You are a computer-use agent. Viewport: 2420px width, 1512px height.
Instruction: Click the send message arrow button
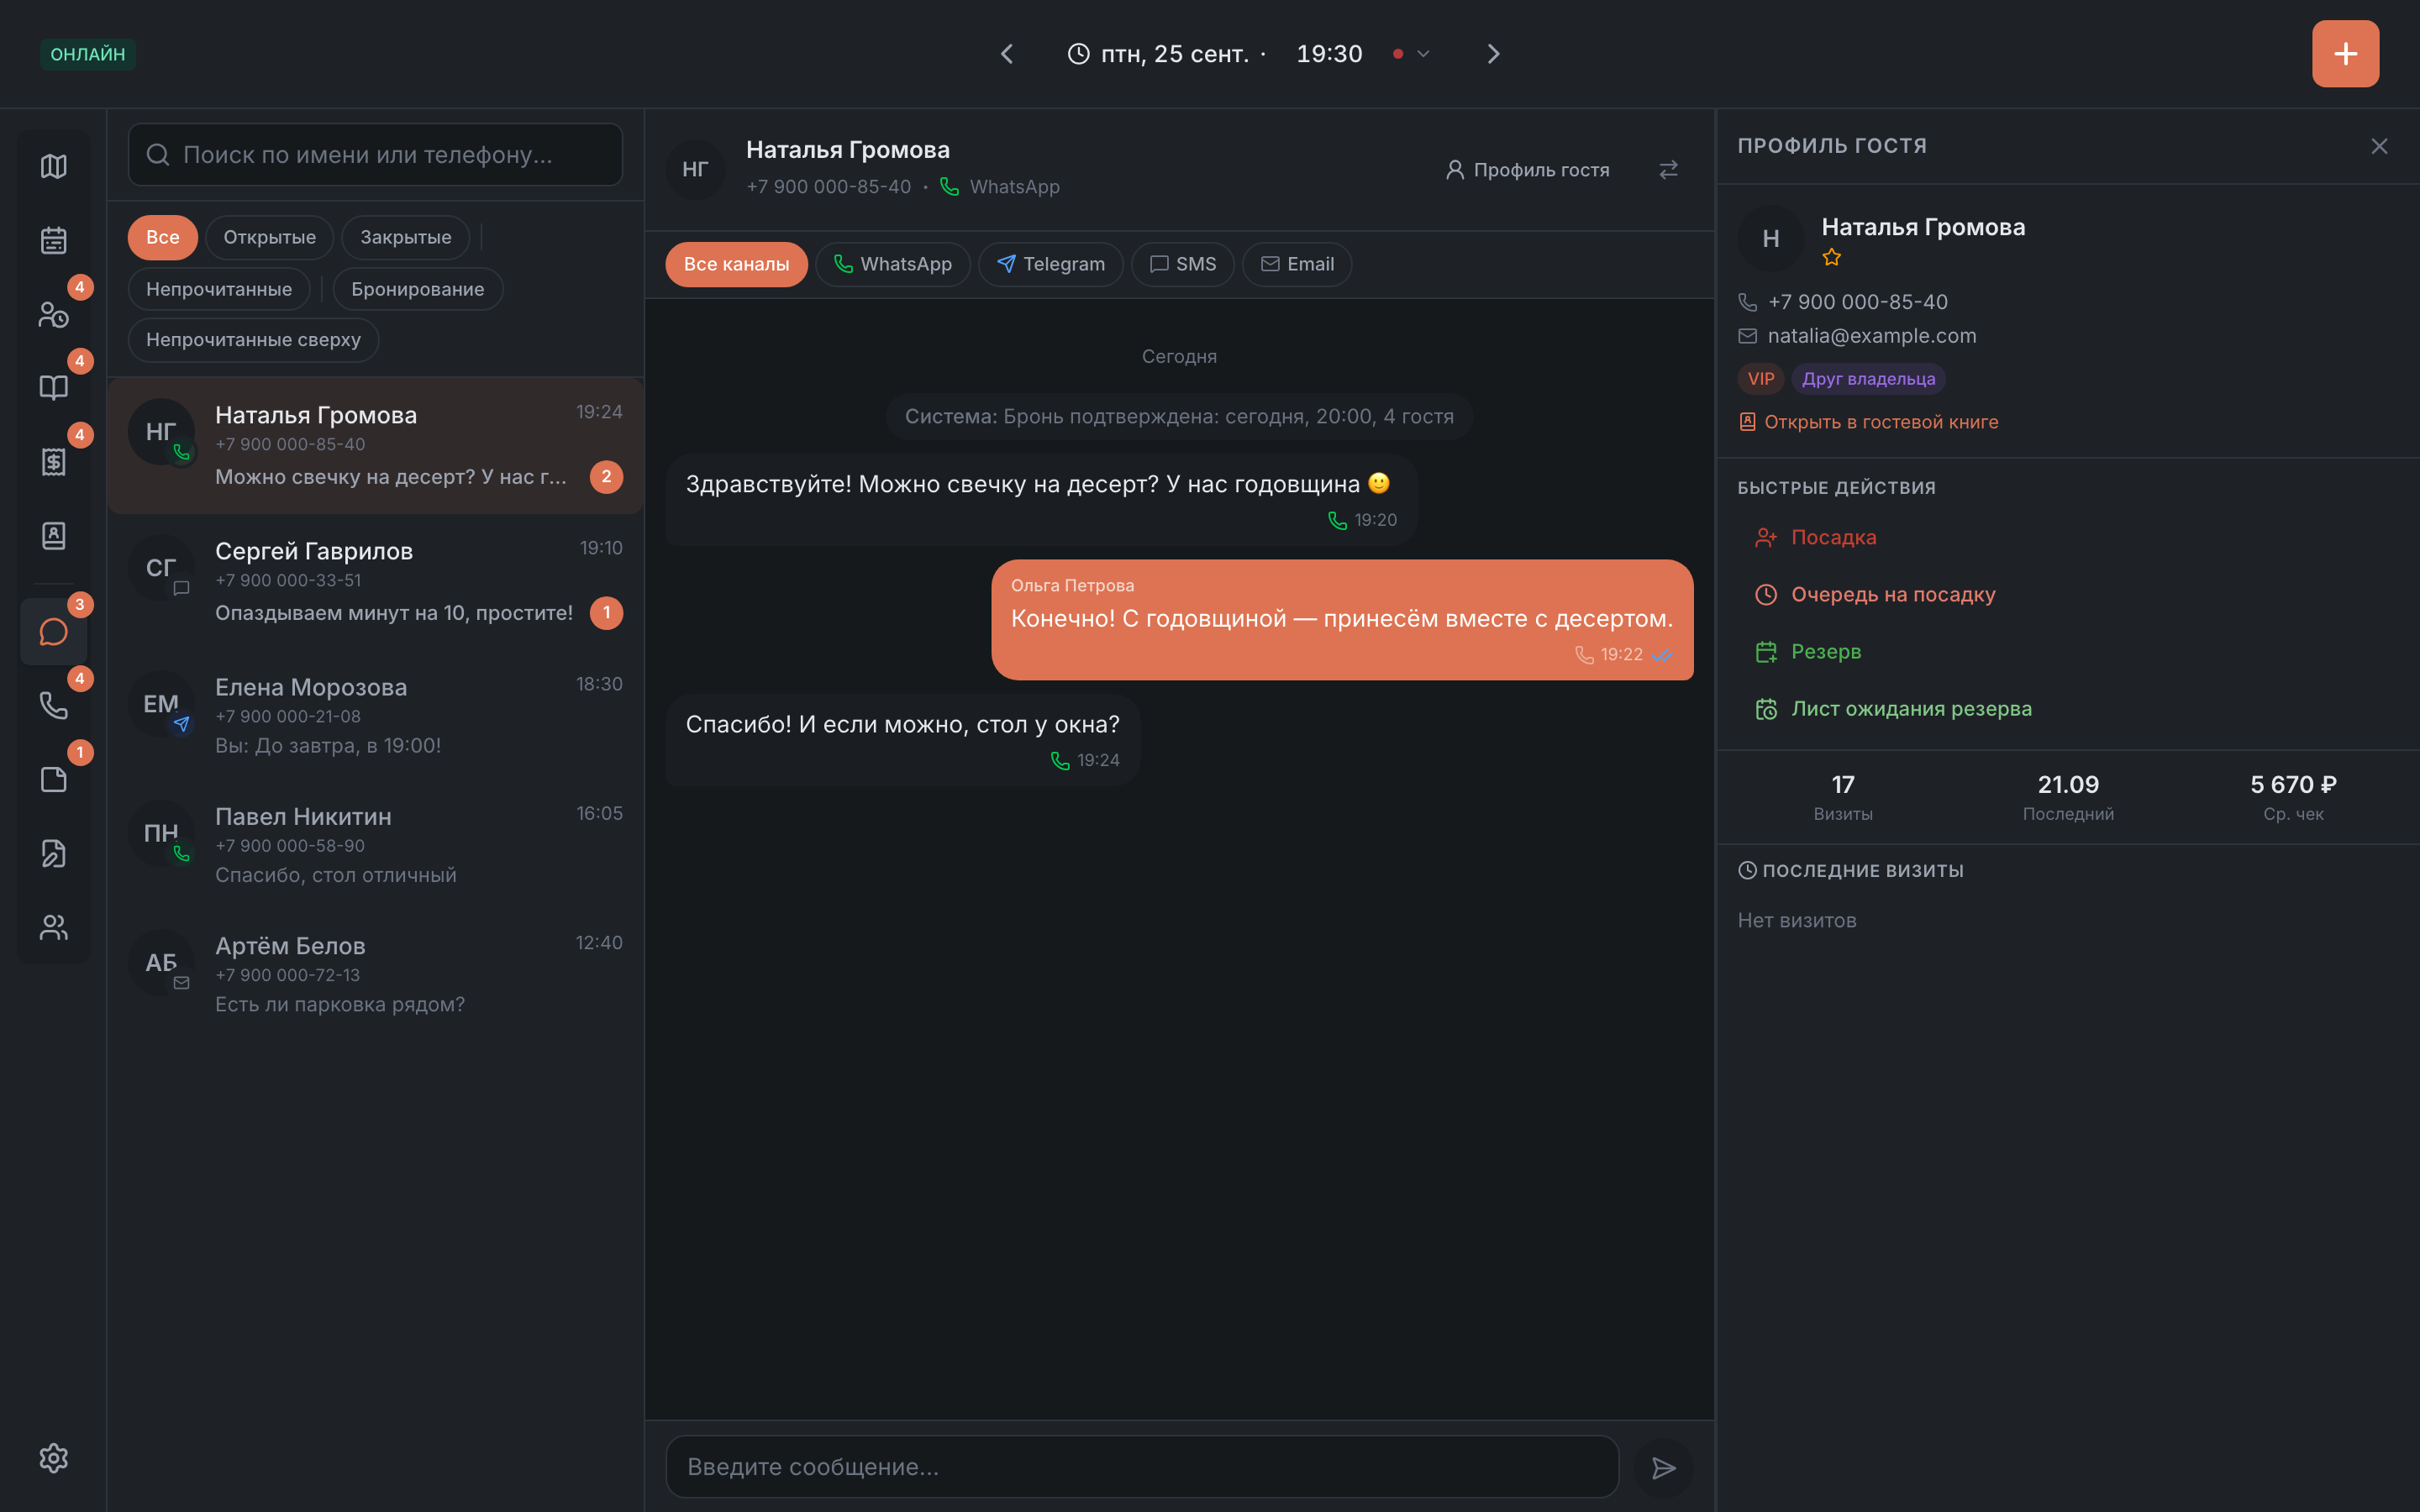1663,1468
